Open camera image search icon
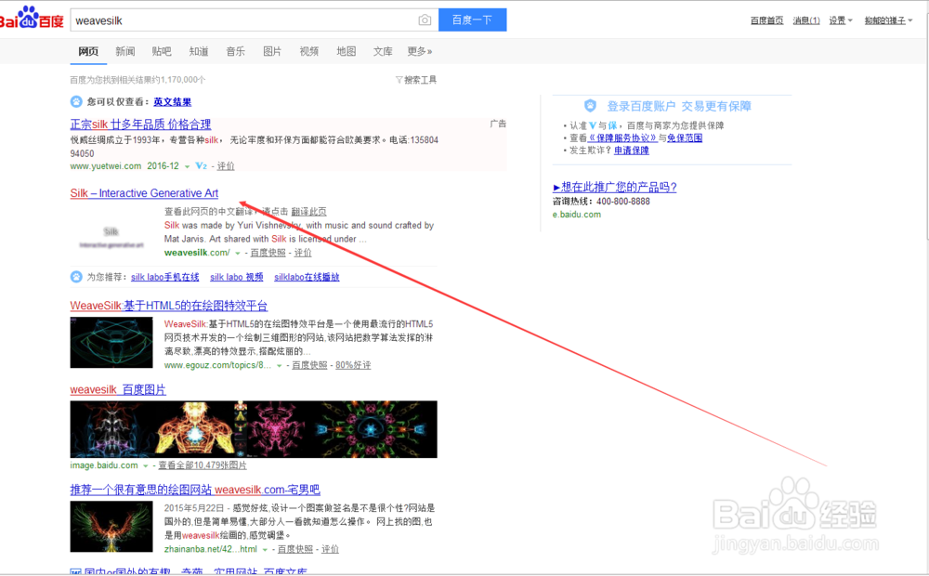Screen dimensions: 929x576 (x=425, y=20)
